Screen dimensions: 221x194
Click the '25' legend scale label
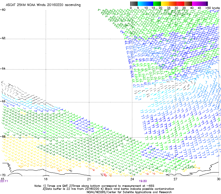[169, 8]
